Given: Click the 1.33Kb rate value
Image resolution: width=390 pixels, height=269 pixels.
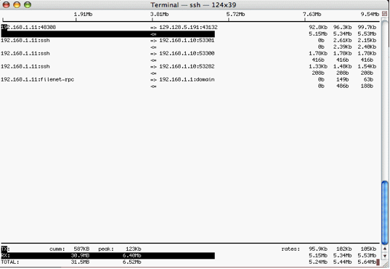Looking at the screenshot, I should [x=318, y=66].
